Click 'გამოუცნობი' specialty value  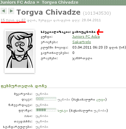coord(84,32)
